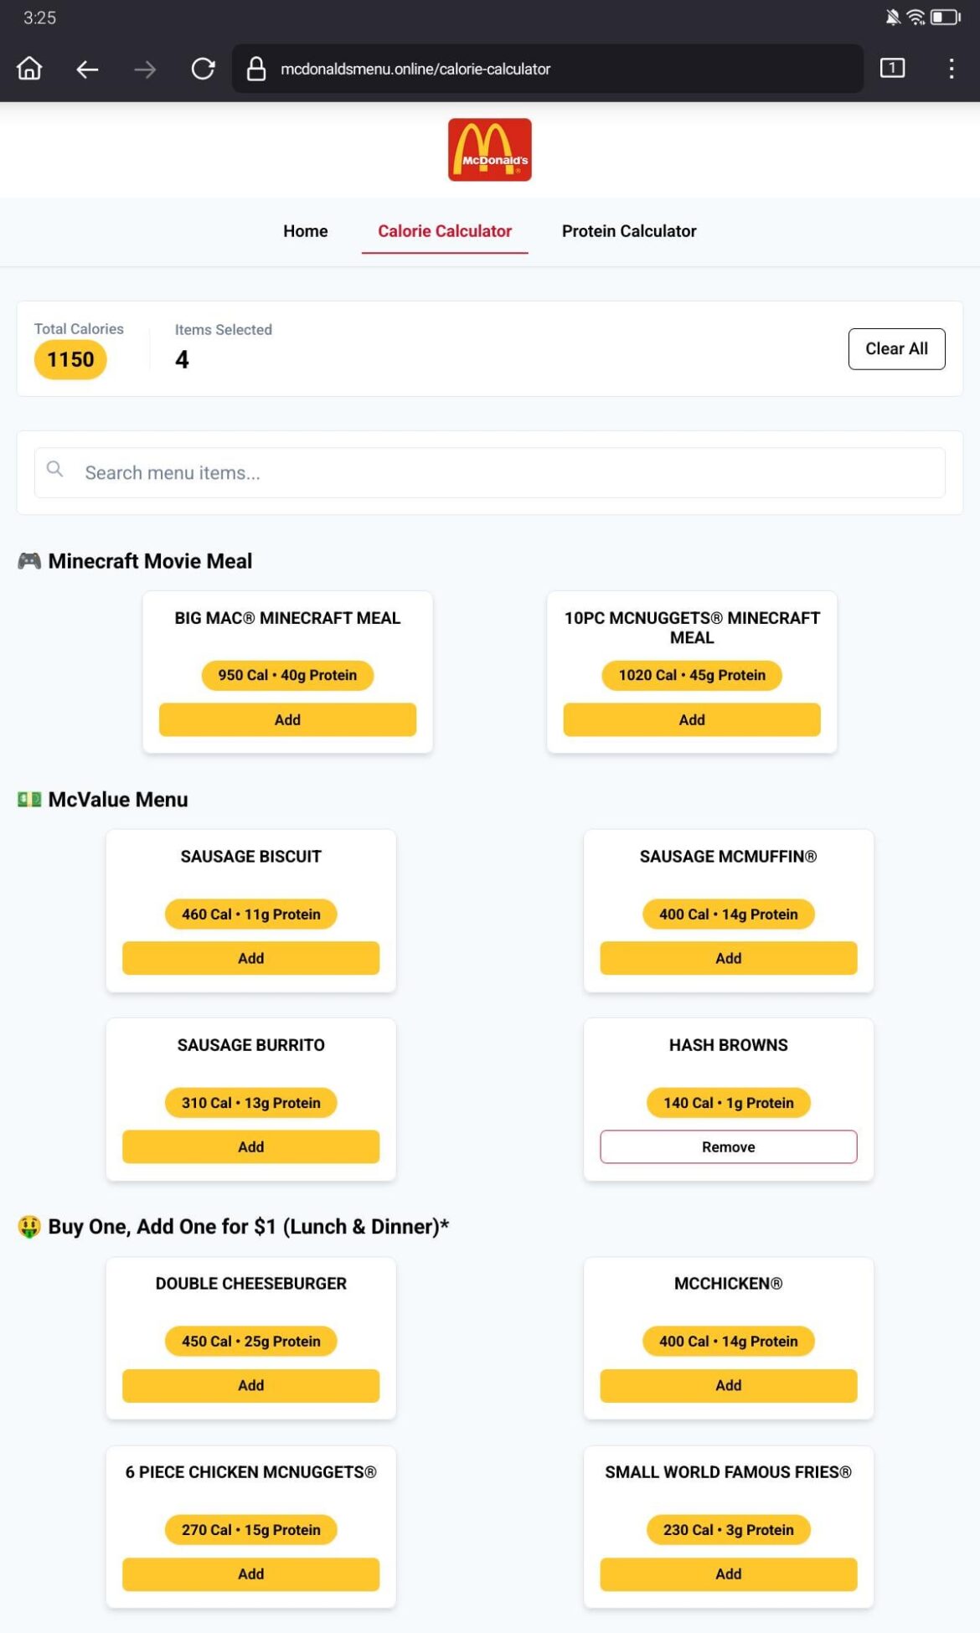Image resolution: width=980 pixels, height=1633 pixels.
Task: Switch to the Home tab
Action: point(305,231)
